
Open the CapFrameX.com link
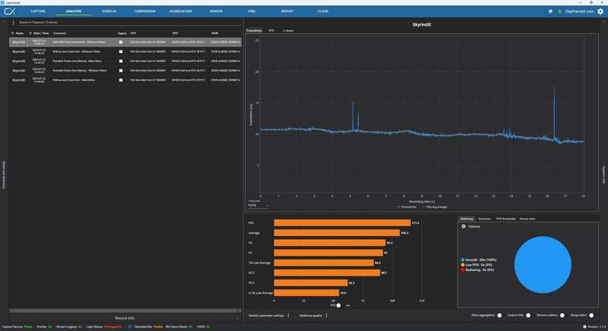pos(579,11)
